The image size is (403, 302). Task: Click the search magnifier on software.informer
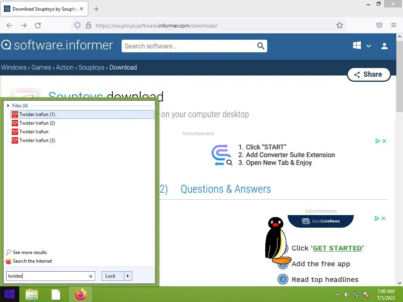[261, 46]
